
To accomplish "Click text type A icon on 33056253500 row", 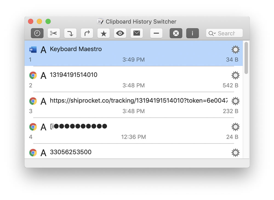I will [x=44, y=153].
